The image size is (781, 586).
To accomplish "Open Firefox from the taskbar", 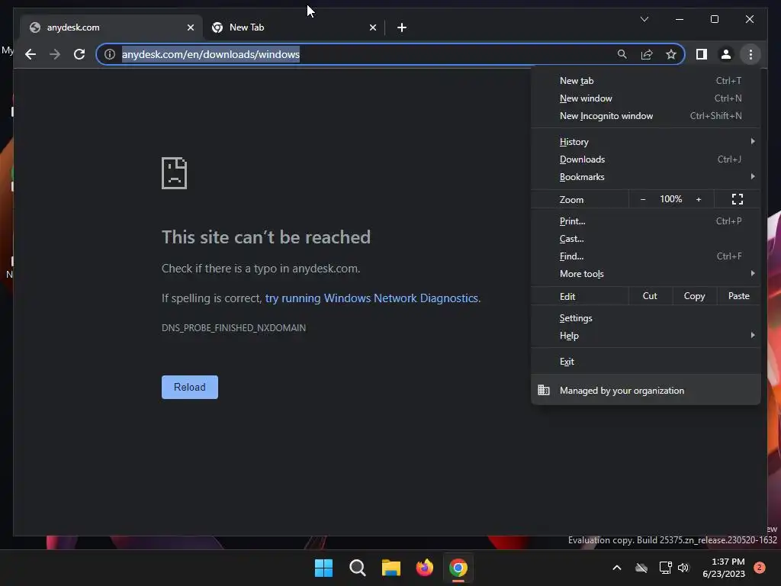I will 425,568.
